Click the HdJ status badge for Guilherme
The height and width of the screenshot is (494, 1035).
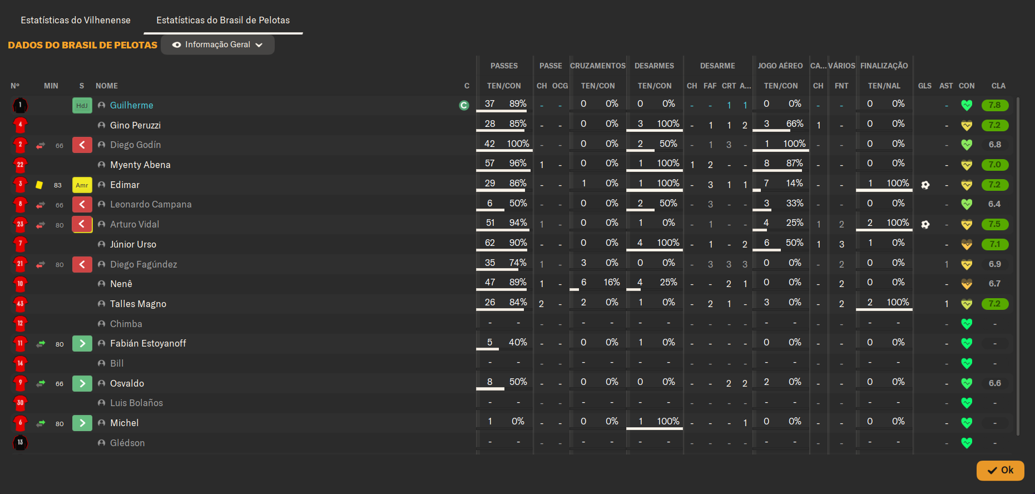click(82, 105)
